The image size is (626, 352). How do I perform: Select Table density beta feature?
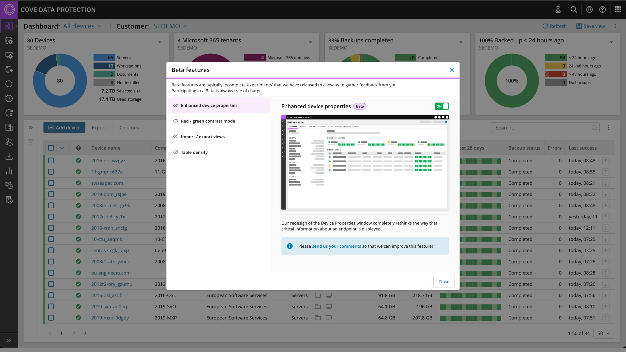194,153
